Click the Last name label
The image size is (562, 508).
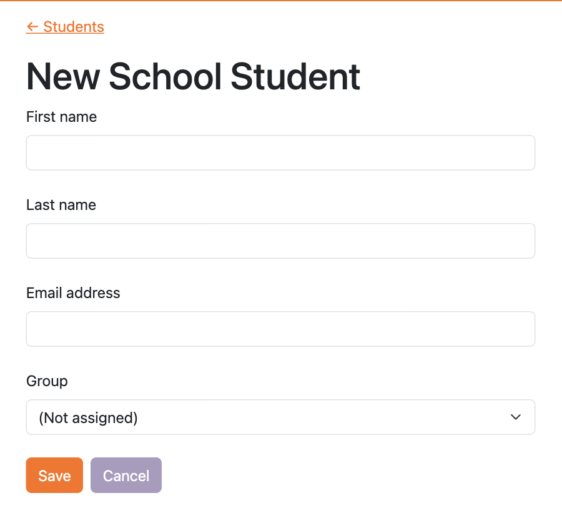[x=61, y=205]
